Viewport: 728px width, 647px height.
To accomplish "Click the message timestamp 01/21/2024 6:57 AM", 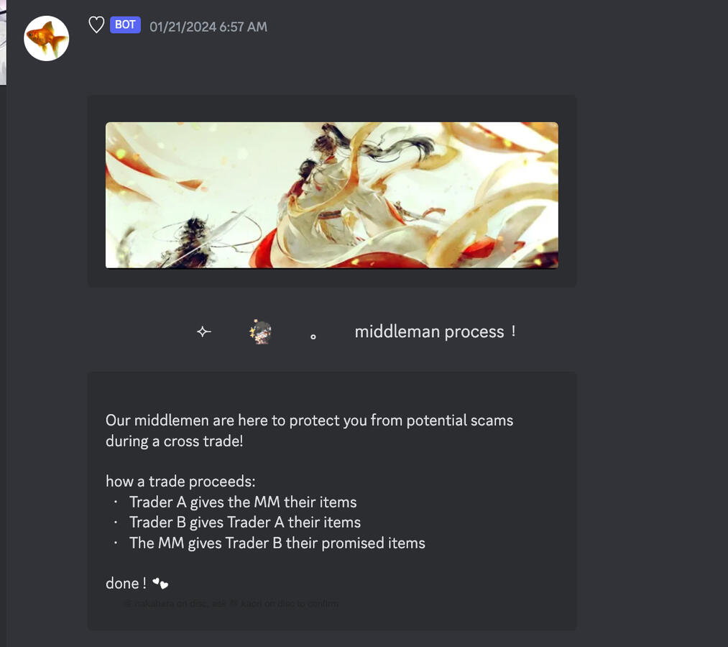I will click(208, 27).
